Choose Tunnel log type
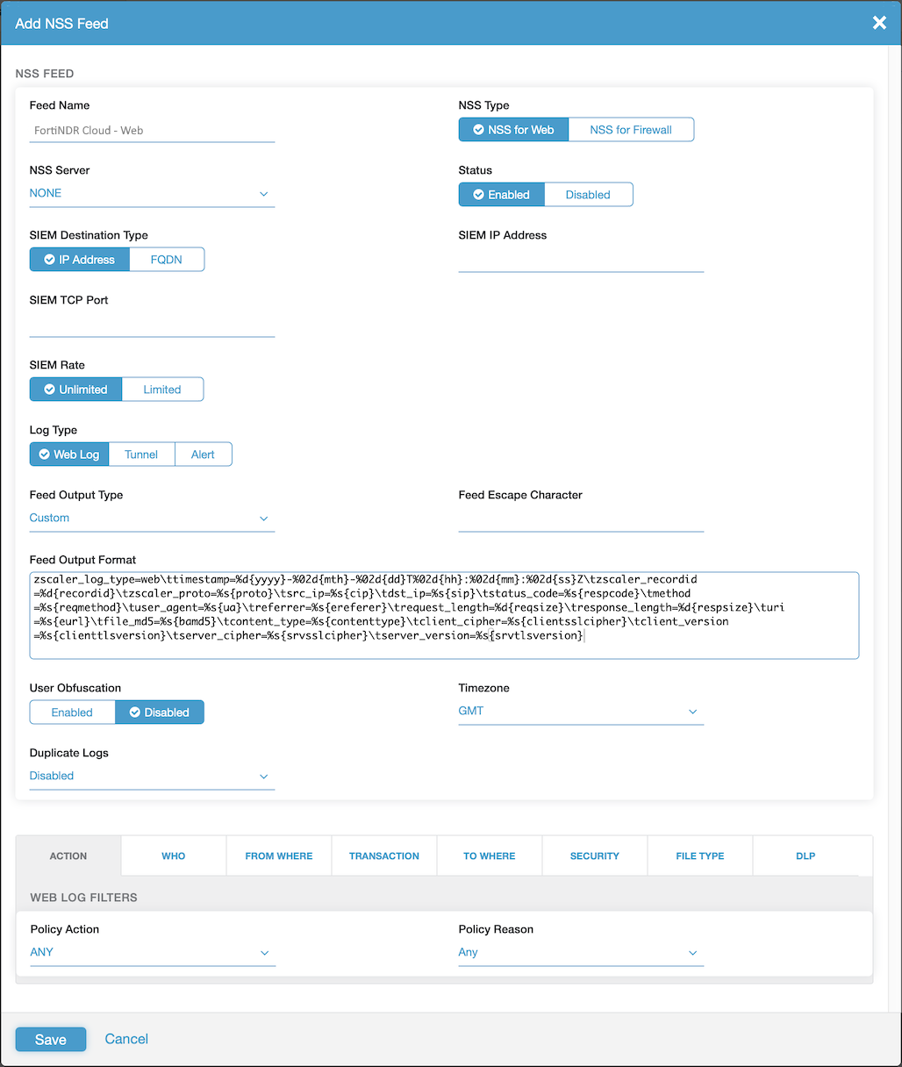The width and height of the screenshot is (902, 1067). tap(141, 454)
